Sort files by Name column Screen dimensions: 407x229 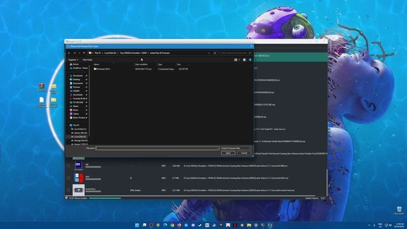[96, 64]
